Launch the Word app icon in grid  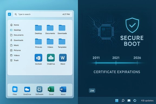click(x=63, y=58)
